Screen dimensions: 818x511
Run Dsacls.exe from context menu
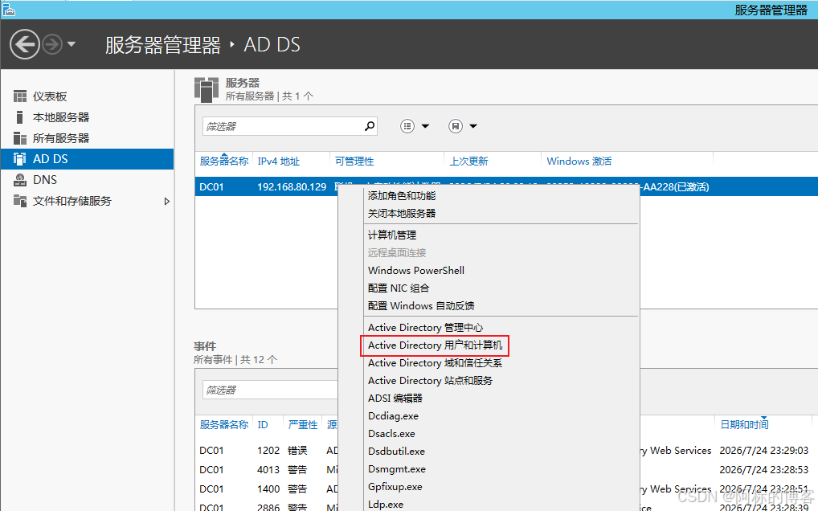(391, 434)
